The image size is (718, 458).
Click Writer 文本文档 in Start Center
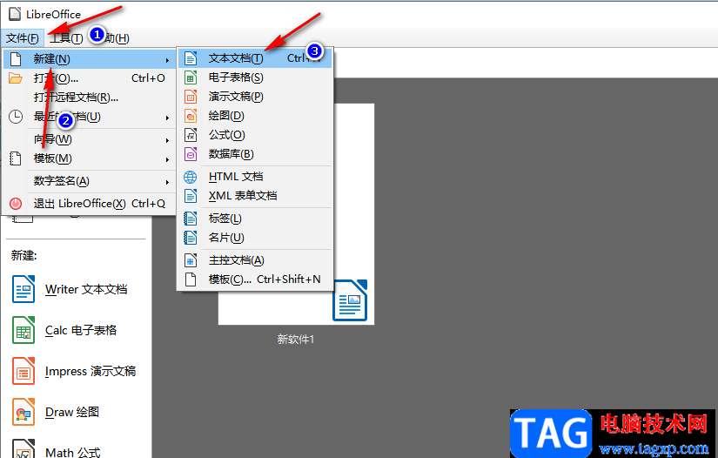(x=86, y=289)
